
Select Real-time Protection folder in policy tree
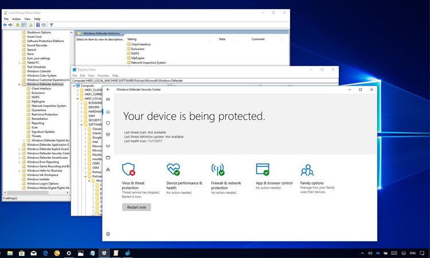(45, 114)
